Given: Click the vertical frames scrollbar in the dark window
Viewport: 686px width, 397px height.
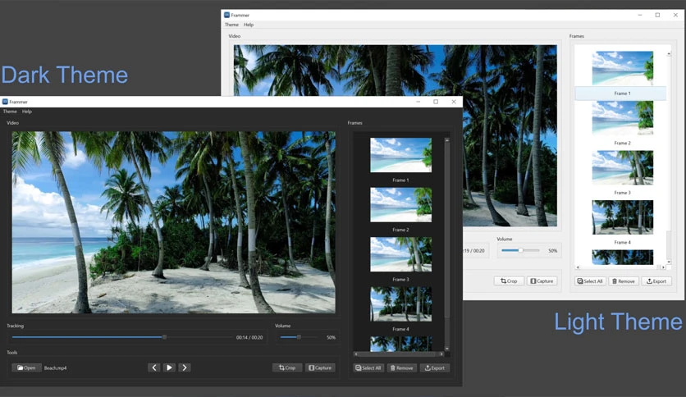Looking at the screenshot, I should click(x=446, y=244).
